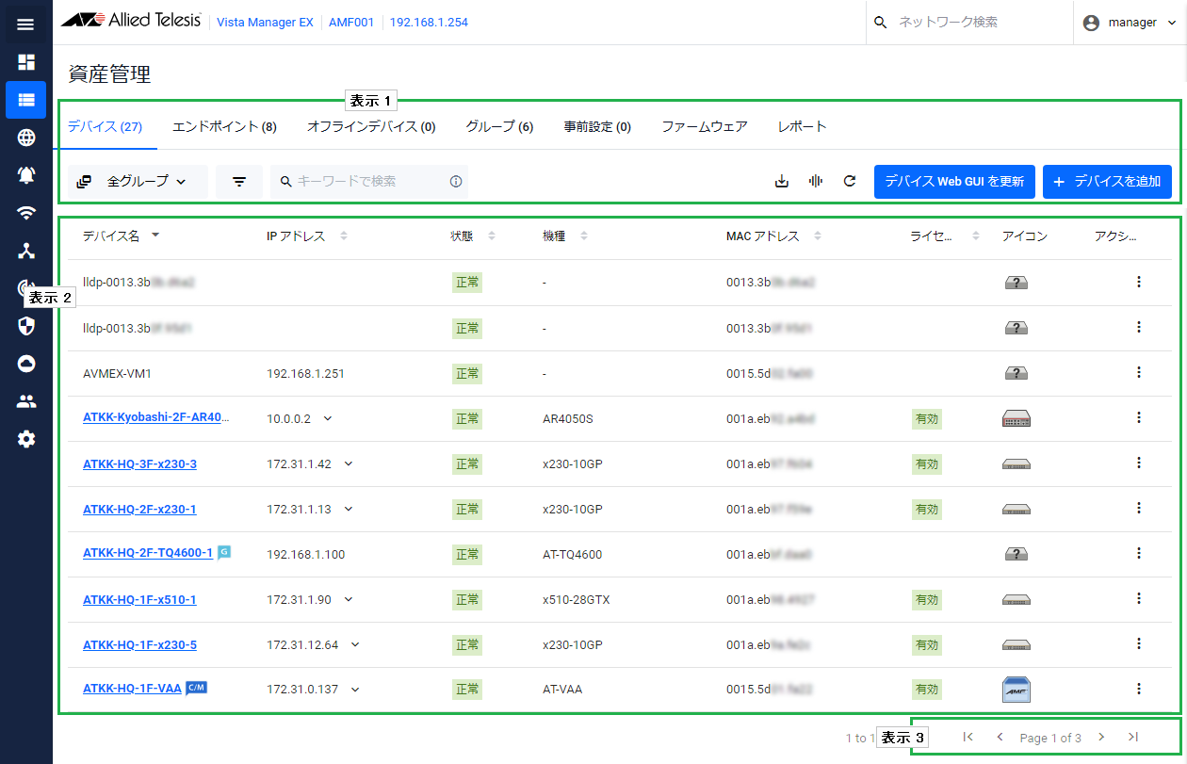Go to the next page arrow

coord(1101,738)
